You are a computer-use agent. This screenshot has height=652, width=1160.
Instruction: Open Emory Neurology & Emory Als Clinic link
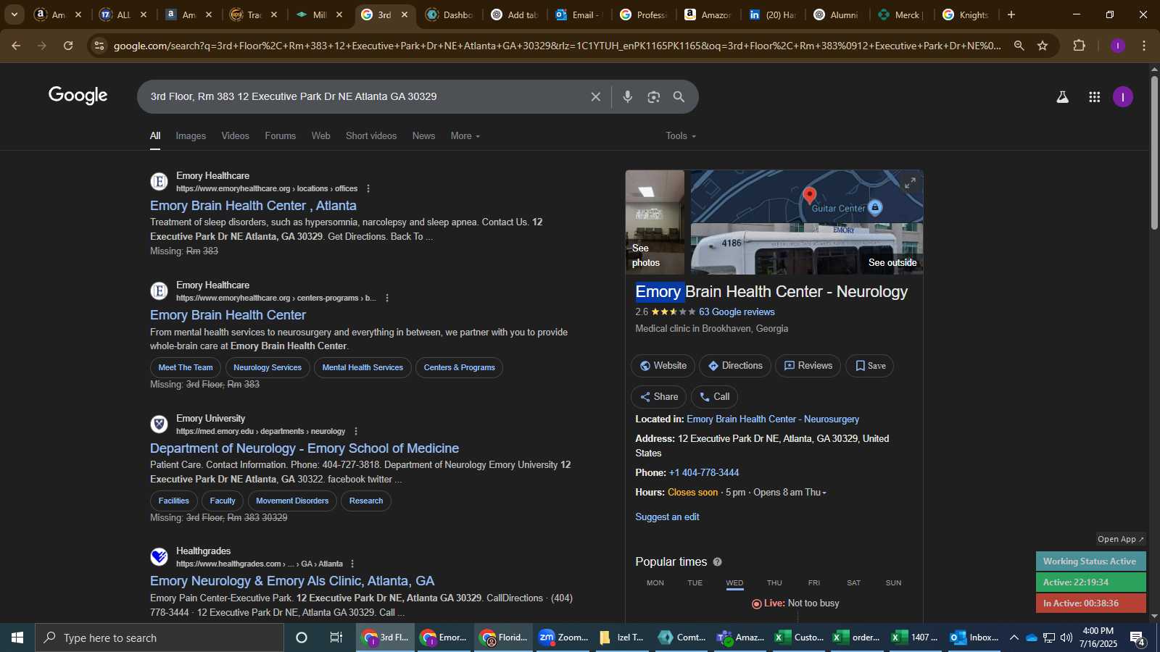[x=292, y=581]
